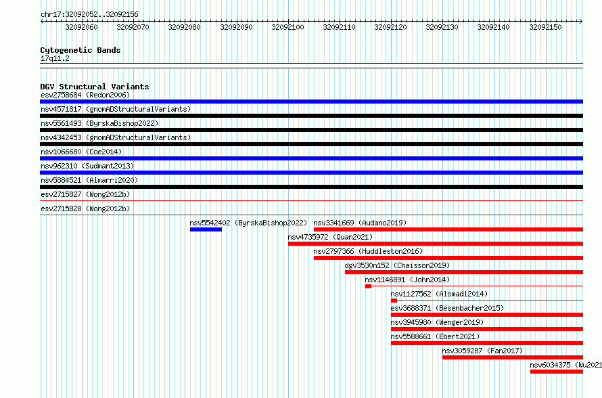Click the red bar for nsv2797366
This screenshot has width=602, height=398.
pos(448,258)
